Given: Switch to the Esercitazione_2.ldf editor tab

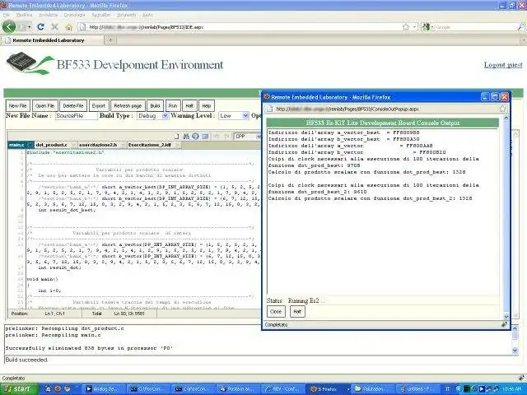Looking at the screenshot, I should [x=150, y=145].
